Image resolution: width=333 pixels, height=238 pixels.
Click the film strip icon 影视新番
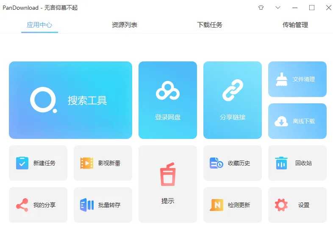tap(87, 163)
